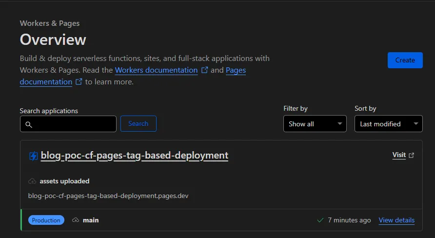435x238 pixels.
Task: Open View details for the deployment
Action: 396,220
